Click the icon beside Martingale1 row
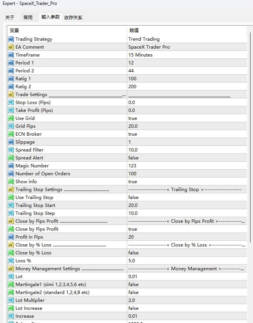Image resolution: width=253 pixels, height=323 pixels. click(x=11, y=285)
